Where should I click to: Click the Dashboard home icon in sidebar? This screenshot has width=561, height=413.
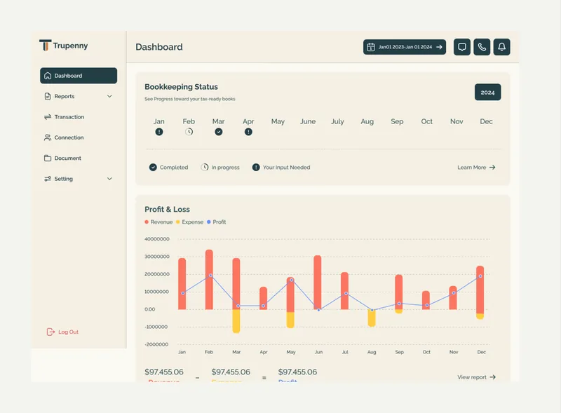[48, 76]
